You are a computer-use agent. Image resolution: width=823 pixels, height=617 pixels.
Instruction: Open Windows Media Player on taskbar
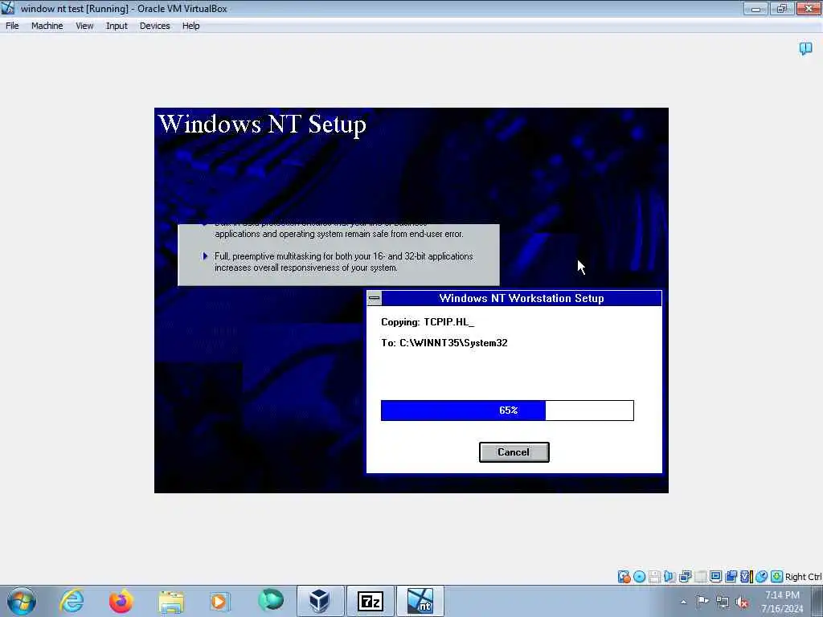(x=219, y=601)
